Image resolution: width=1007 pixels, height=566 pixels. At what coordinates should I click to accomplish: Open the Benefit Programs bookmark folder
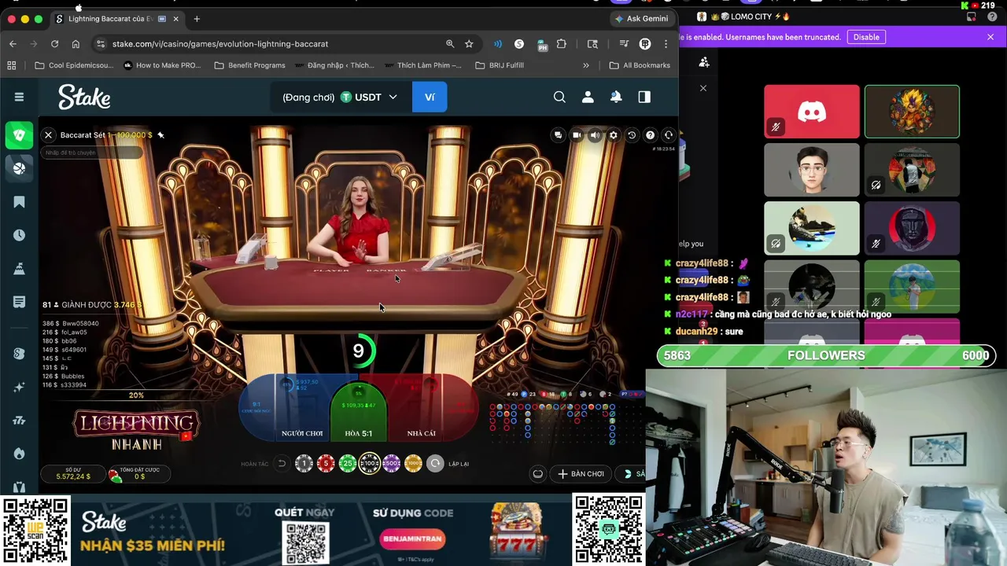(249, 65)
